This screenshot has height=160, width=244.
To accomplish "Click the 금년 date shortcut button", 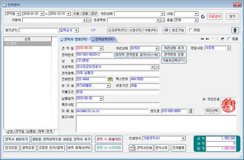I will 94,13.
